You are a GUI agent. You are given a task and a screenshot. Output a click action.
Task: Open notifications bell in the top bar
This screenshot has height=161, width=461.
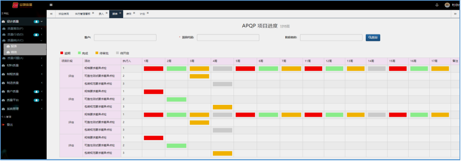437,5
